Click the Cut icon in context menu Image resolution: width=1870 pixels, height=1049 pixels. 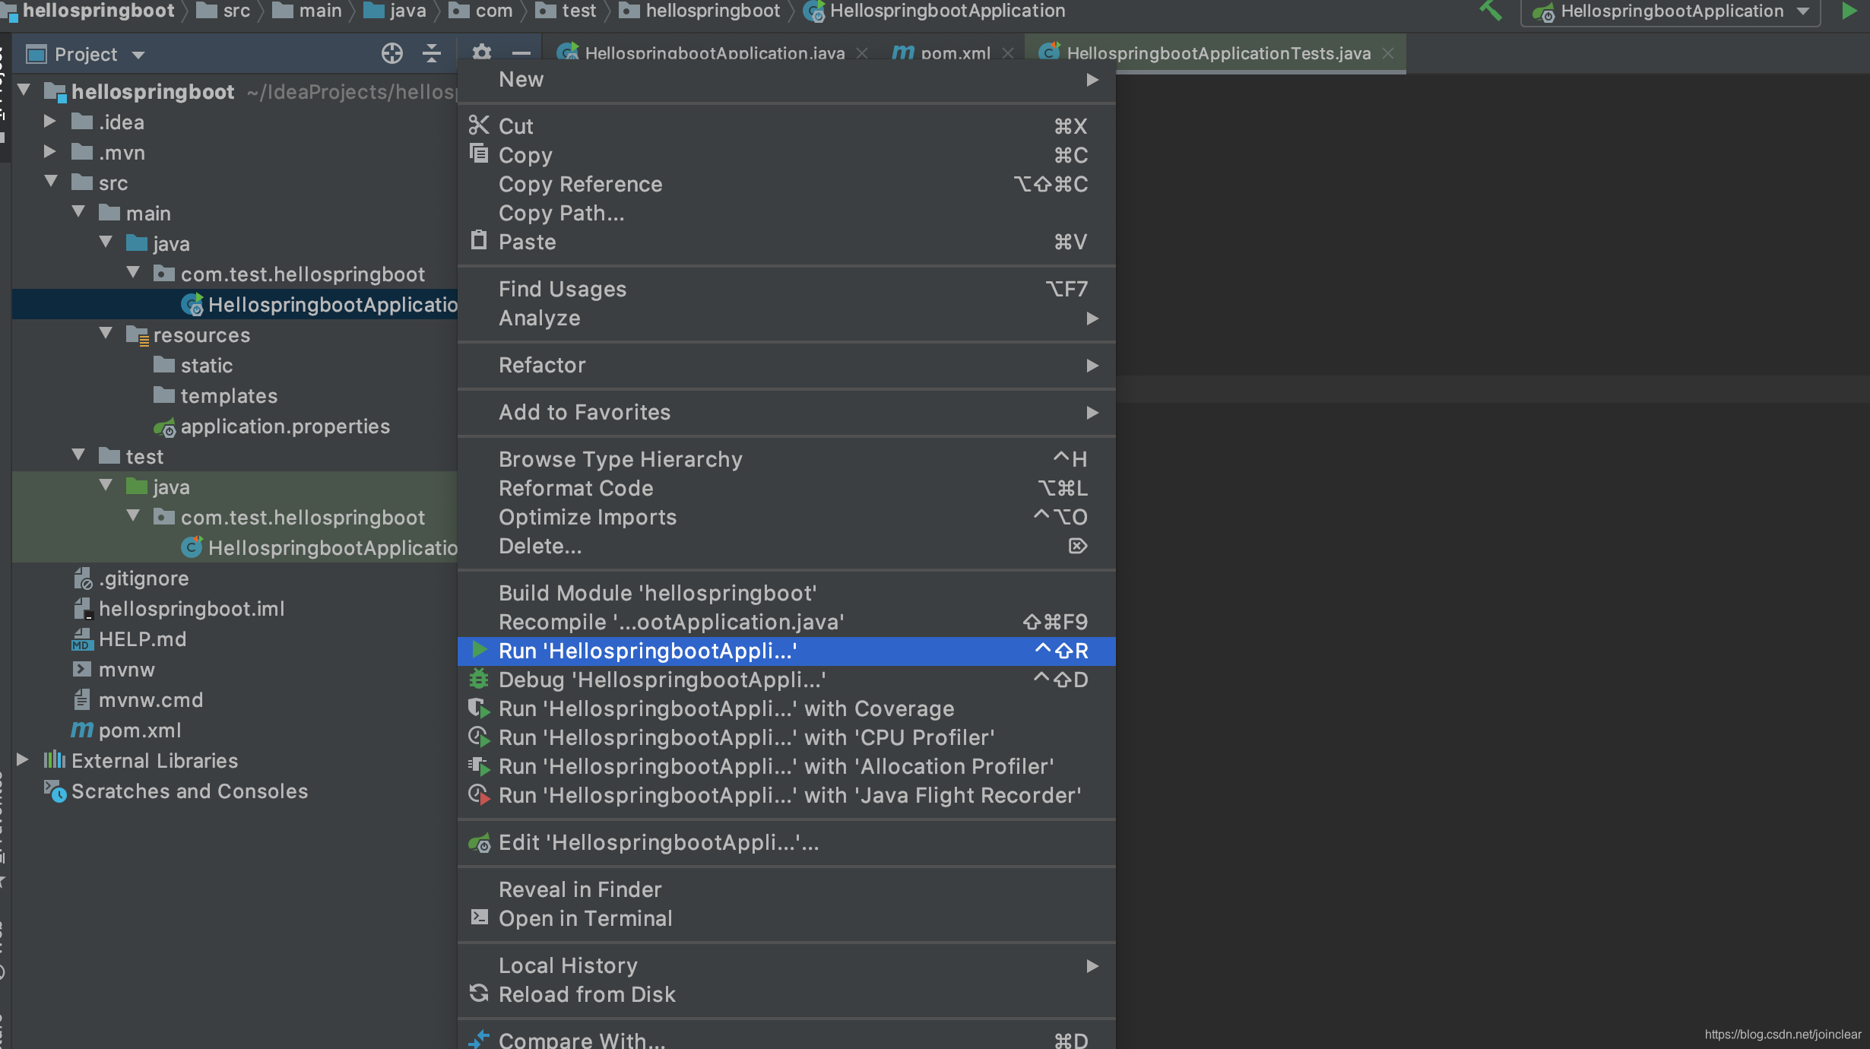tap(480, 125)
